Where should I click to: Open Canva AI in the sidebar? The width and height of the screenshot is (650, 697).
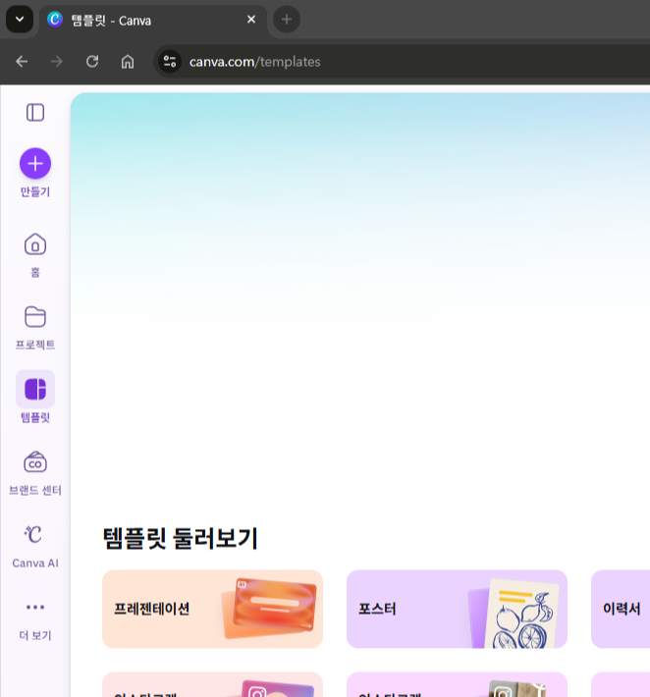pos(35,546)
